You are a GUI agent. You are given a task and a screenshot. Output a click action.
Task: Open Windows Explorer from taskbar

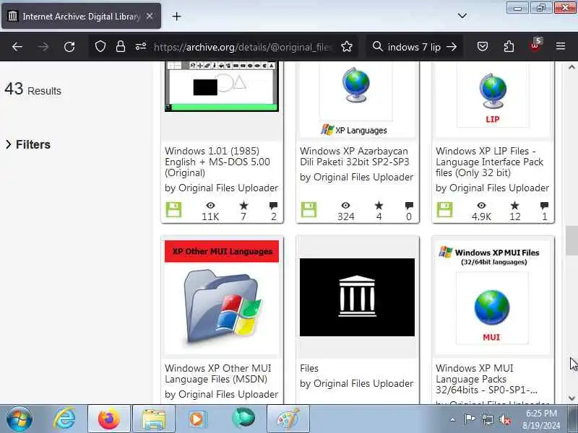click(154, 419)
